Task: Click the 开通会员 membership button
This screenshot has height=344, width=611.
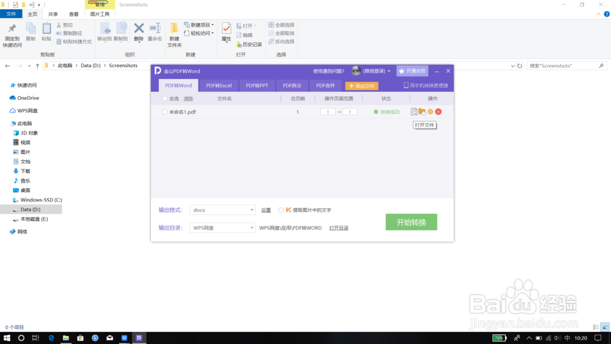Action: (x=412, y=71)
